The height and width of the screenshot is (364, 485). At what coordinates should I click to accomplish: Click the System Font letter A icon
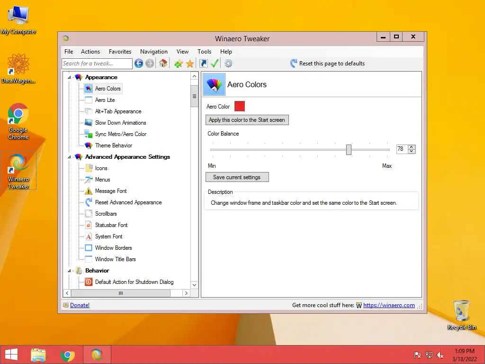tap(89, 237)
